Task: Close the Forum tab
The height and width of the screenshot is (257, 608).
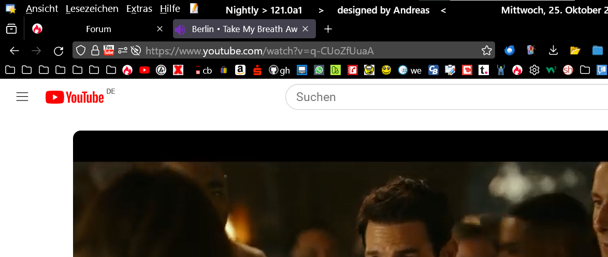Action: pos(160,29)
